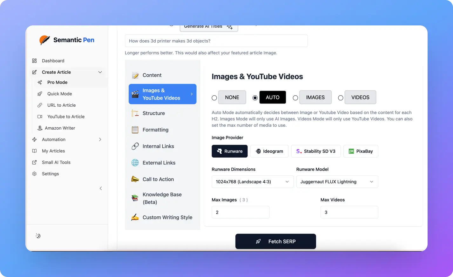This screenshot has height=277, width=453.
Task: Open the Call to Action settings tab
Action: pos(163,179)
